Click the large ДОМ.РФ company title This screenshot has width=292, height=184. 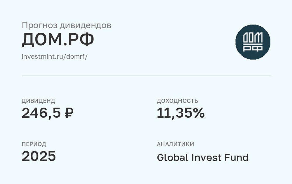click(58, 40)
